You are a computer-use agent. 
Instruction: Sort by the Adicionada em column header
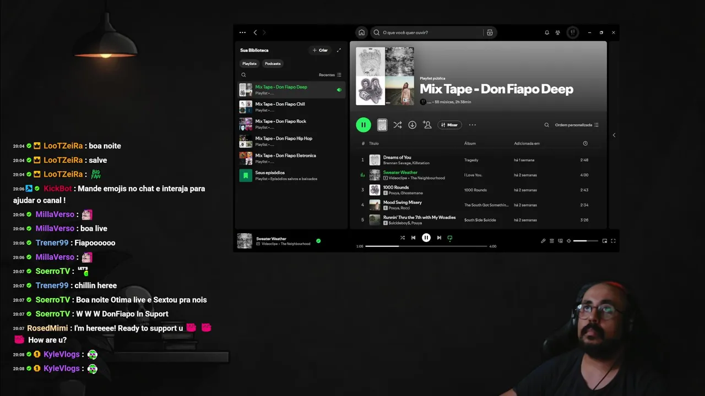coord(527,144)
